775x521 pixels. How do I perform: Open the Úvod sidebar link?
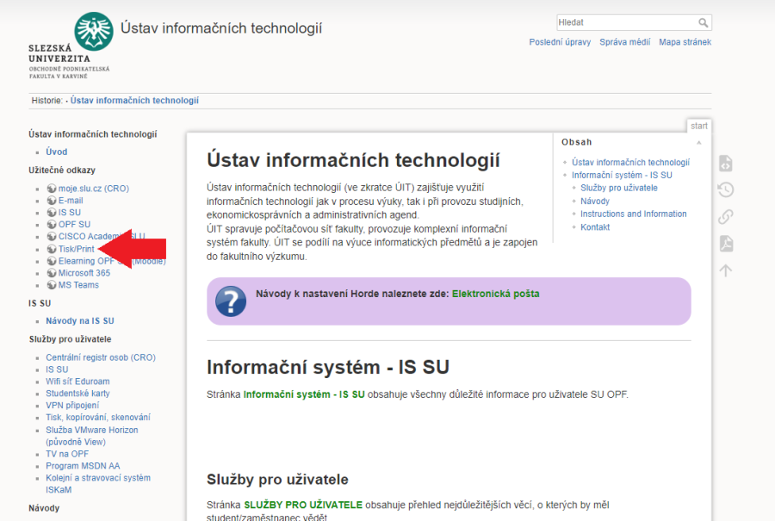pyautogui.click(x=56, y=152)
